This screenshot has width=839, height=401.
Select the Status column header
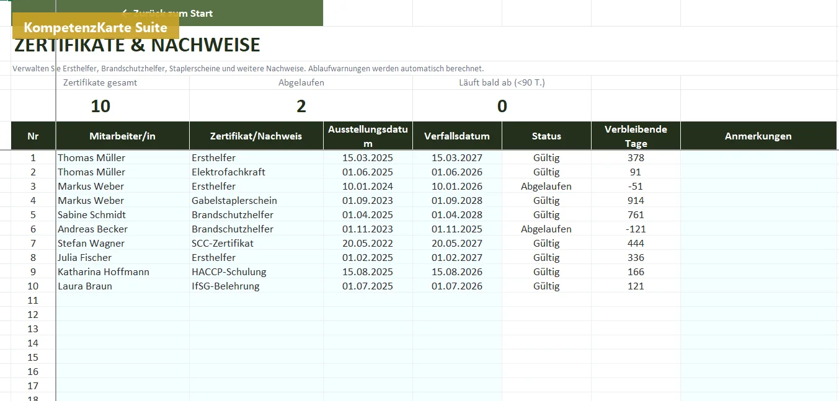tap(546, 136)
